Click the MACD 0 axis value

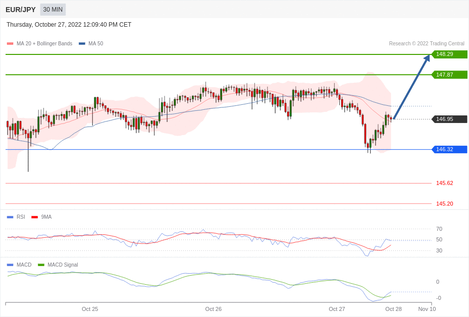[x=438, y=282]
